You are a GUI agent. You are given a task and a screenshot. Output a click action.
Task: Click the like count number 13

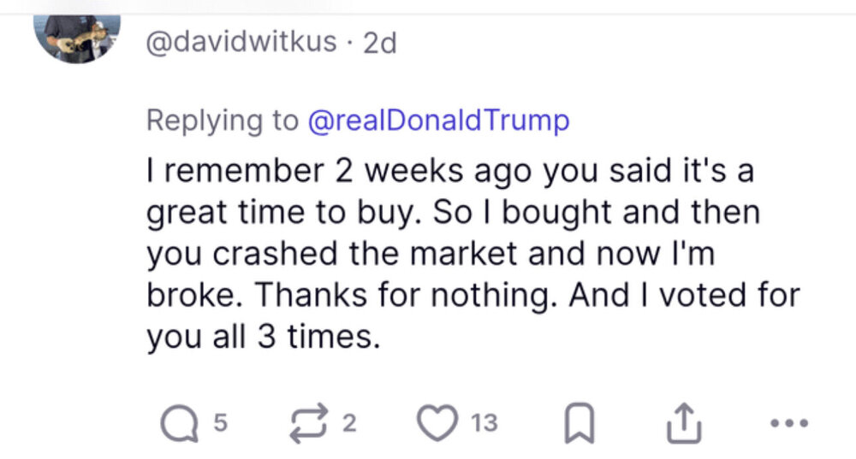483,421
